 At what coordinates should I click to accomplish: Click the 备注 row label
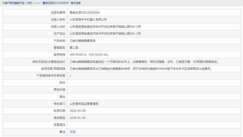62,97
